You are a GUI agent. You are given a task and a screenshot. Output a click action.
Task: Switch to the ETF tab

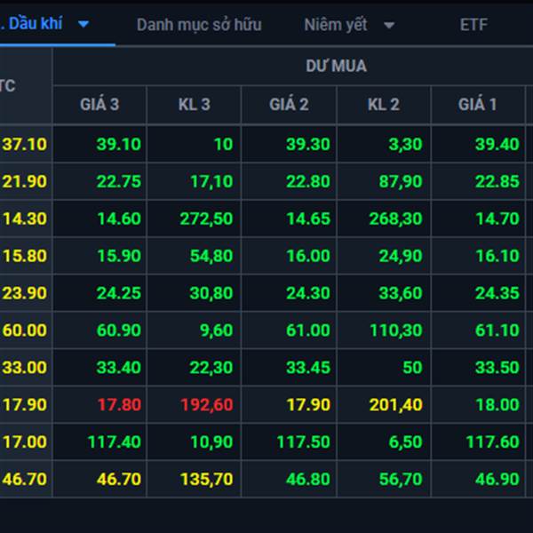473,25
